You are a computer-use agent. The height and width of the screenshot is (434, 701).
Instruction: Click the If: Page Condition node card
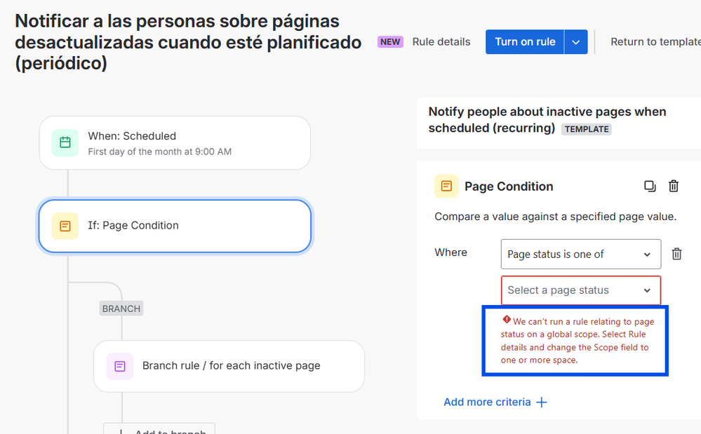[x=173, y=226]
